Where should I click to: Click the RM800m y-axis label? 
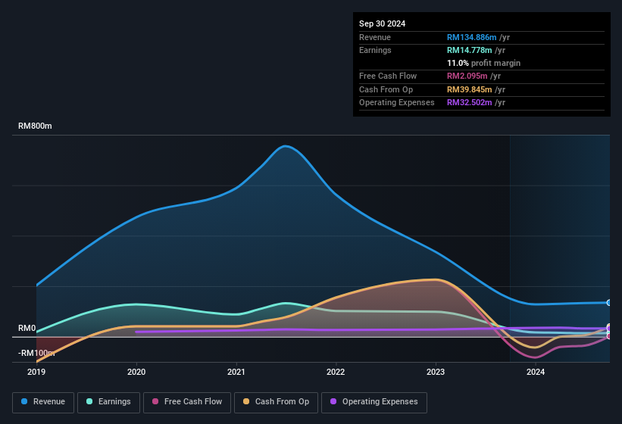coord(35,126)
